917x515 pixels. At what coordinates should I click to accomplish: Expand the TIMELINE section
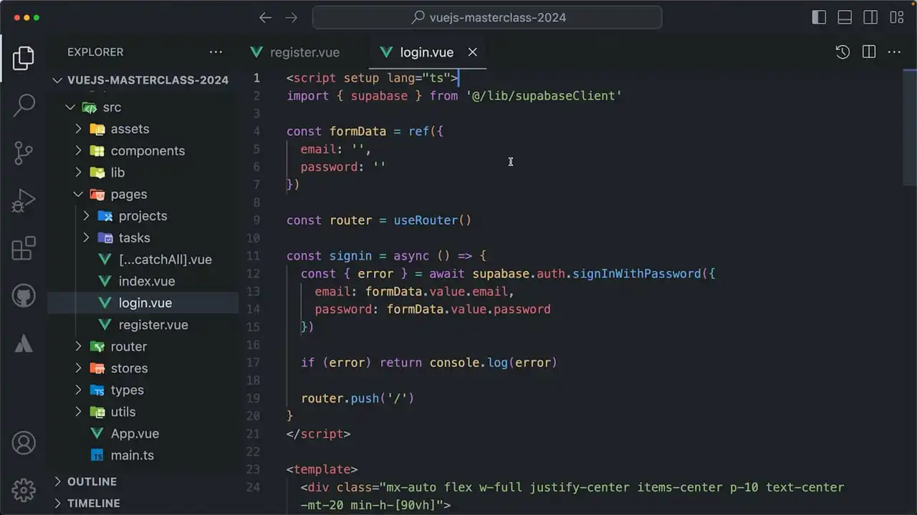tap(143, 503)
